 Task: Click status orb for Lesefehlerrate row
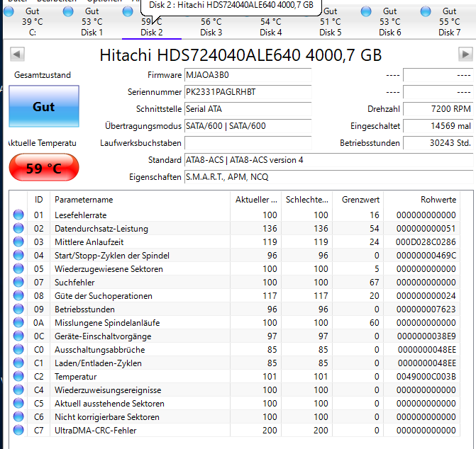coord(18,215)
